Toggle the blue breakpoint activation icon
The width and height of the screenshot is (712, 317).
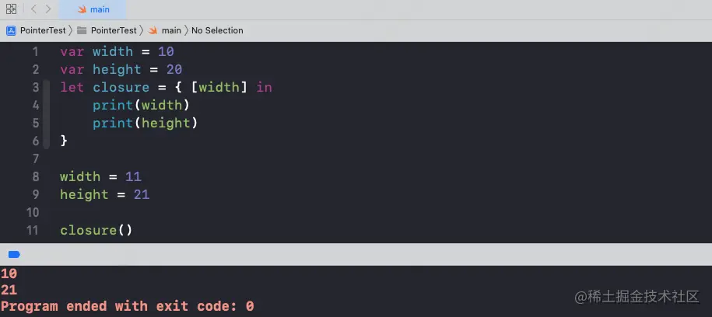point(14,254)
